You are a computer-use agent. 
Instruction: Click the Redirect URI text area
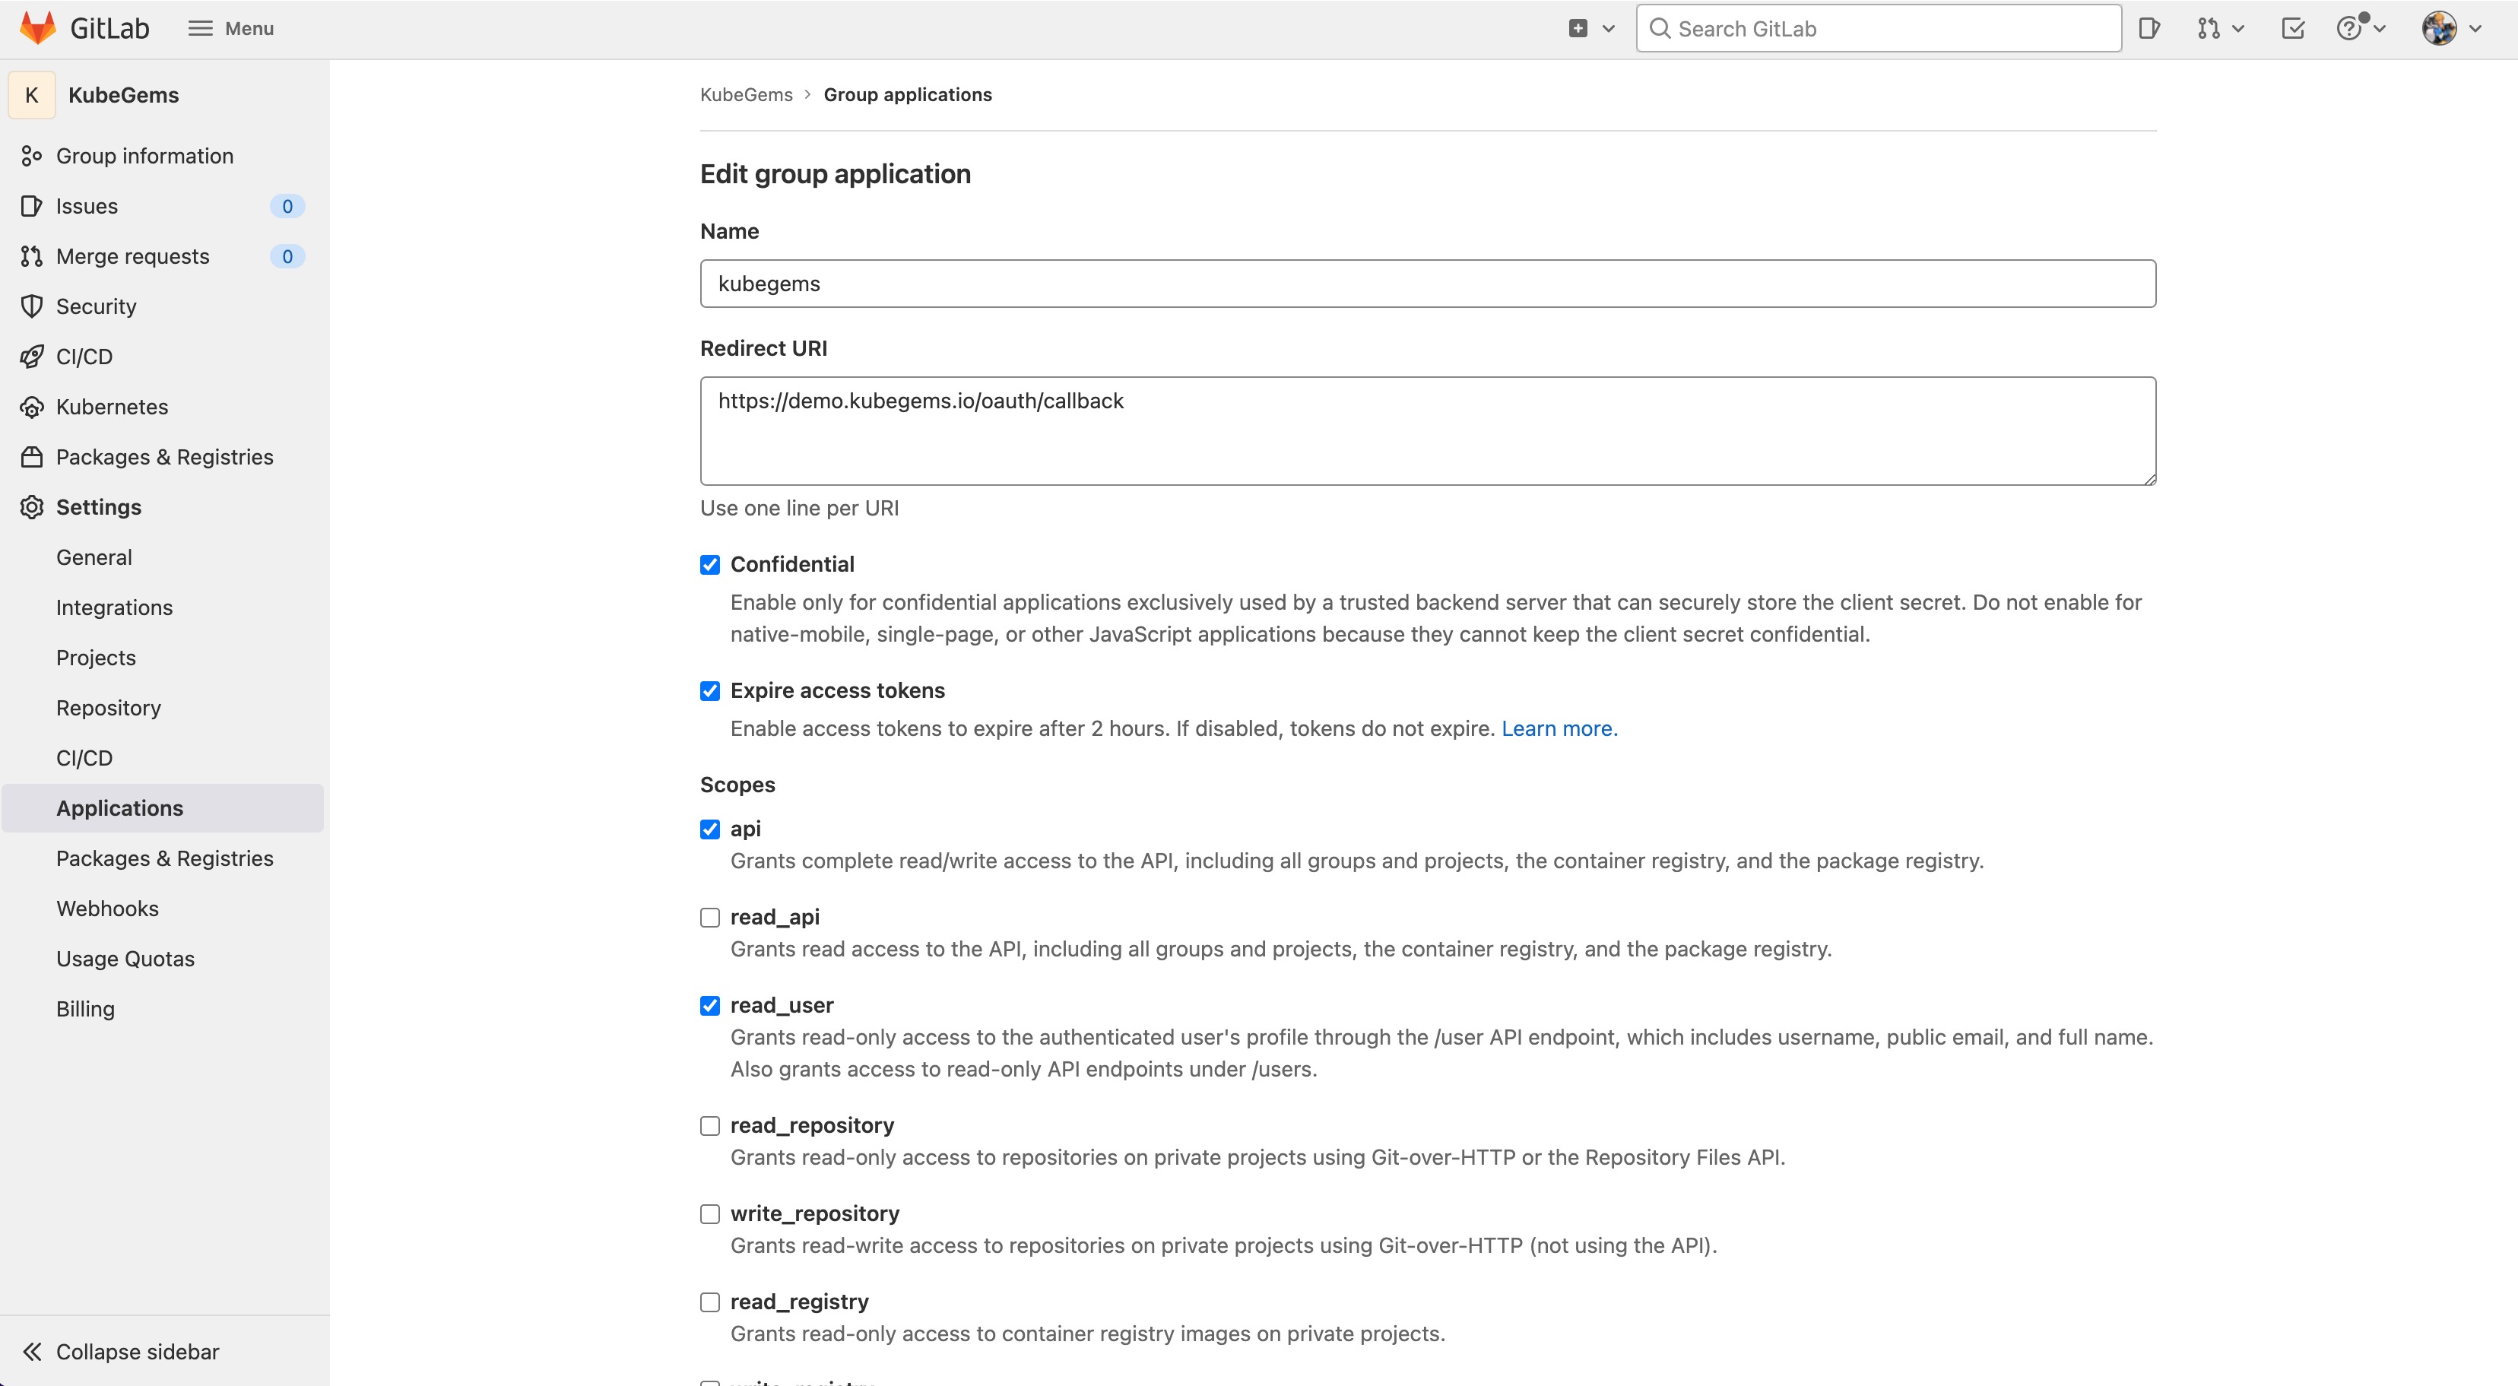(1428, 431)
